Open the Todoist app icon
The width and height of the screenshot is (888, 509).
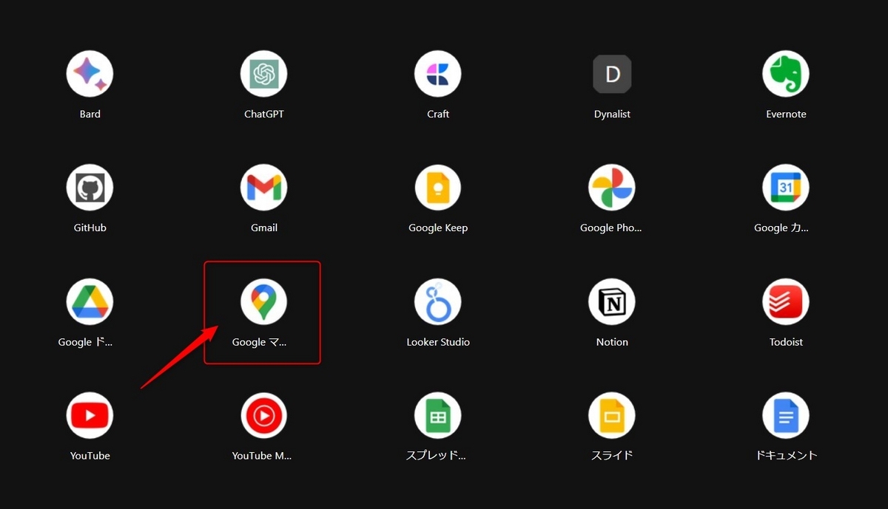pos(786,302)
